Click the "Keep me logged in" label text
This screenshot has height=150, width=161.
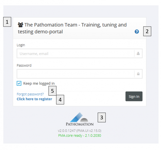(39, 83)
